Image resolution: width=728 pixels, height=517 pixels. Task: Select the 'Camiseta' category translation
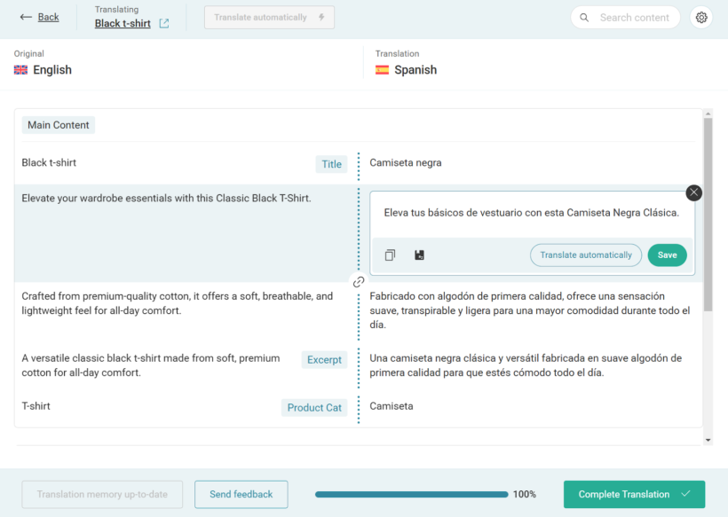click(x=391, y=406)
